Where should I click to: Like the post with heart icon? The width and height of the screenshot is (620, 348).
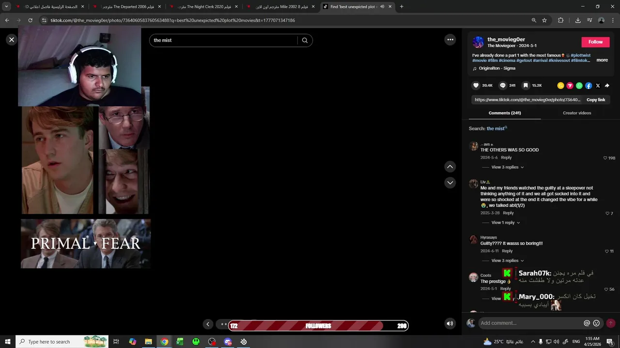(x=476, y=86)
